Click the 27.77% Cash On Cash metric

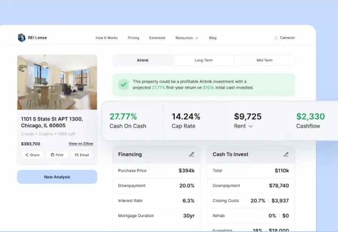128,120
